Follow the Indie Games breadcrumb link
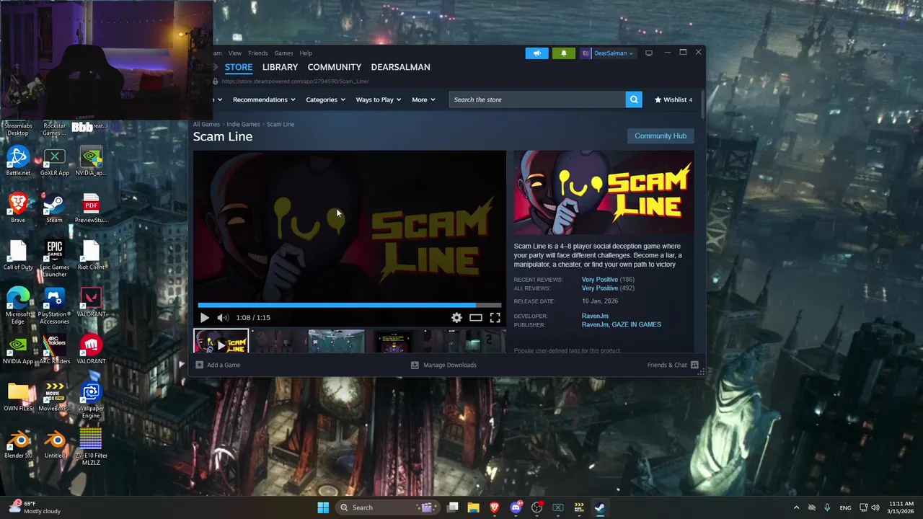The width and height of the screenshot is (923, 519). click(243, 124)
